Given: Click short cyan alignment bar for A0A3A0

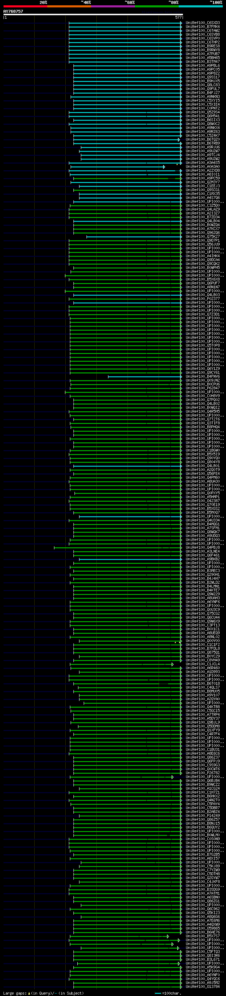Looking at the screenshot, I should click(118, 167).
